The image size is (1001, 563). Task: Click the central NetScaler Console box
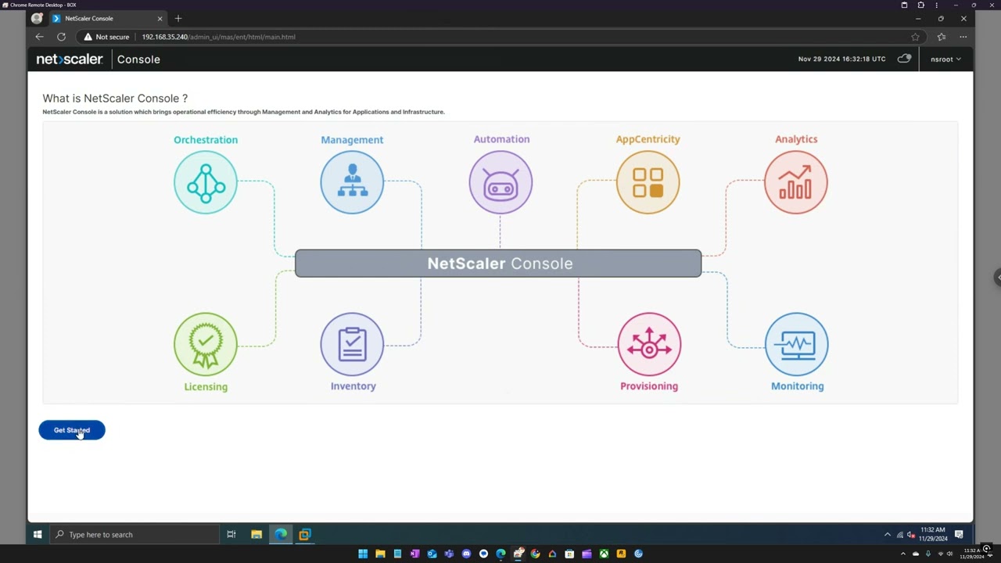click(x=498, y=264)
